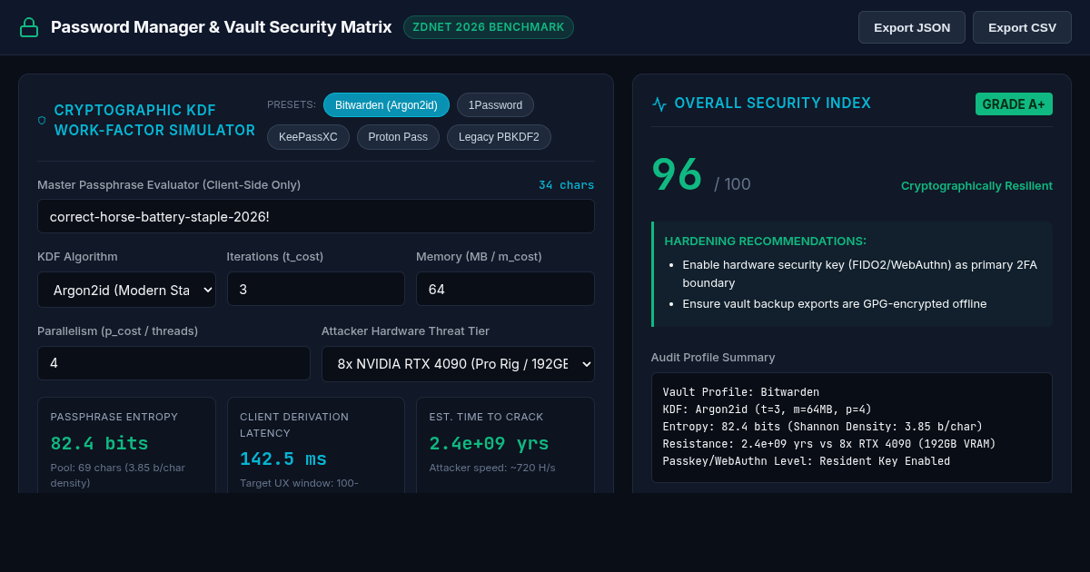Image resolution: width=1090 pixels, height=572 pixels.
Task: Click the Memory (MB / m_cost) field
Action: [505, 289]
